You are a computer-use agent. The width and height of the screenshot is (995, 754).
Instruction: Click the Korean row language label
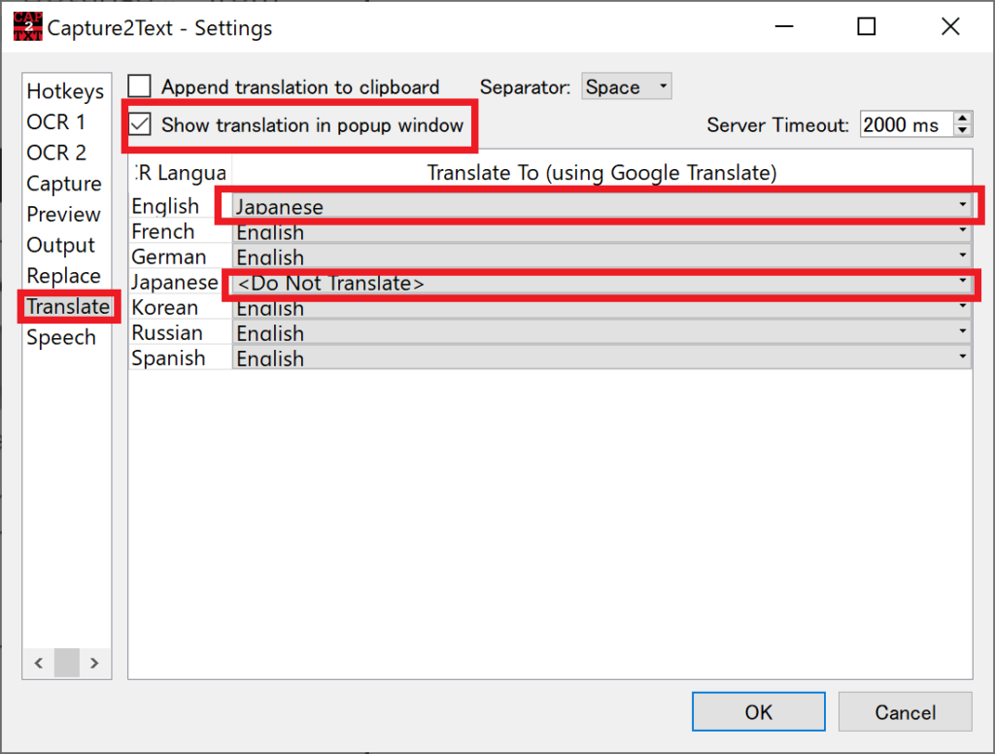164,307
